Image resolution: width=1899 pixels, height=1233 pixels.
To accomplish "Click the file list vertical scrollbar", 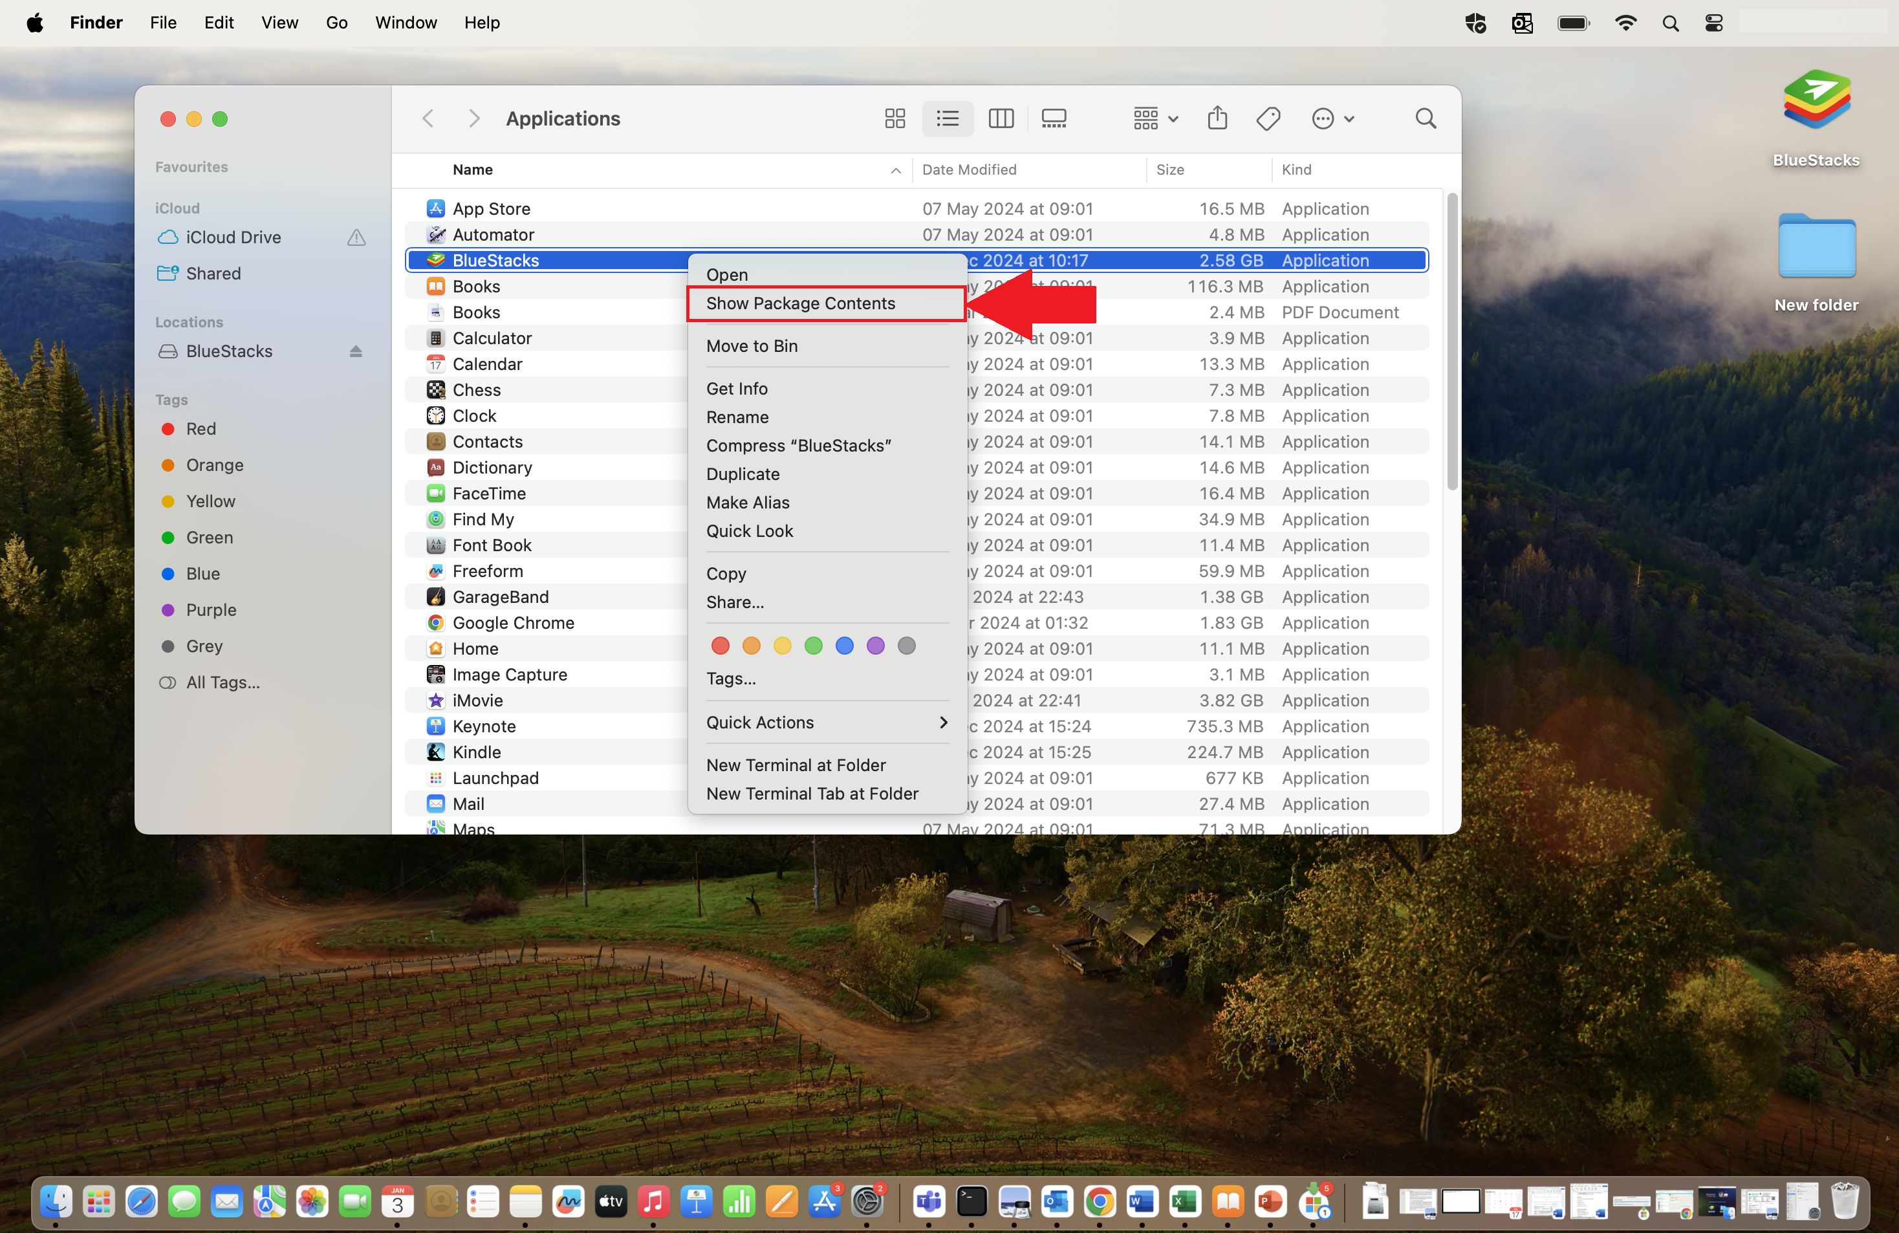I will [1451, 342].
